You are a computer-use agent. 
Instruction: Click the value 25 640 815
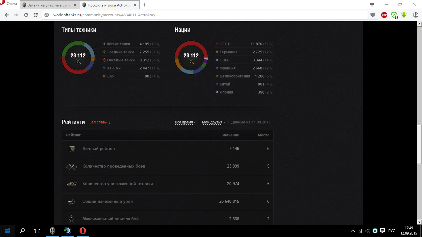pos(229,202)
